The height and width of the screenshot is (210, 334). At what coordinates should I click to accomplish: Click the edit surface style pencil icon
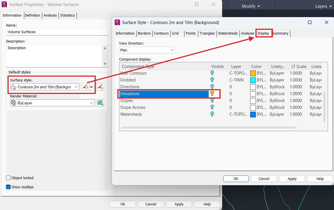click(85, 87)
